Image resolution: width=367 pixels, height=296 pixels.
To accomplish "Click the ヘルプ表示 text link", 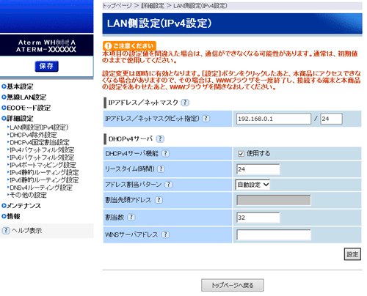I will [x=26, y=231].
